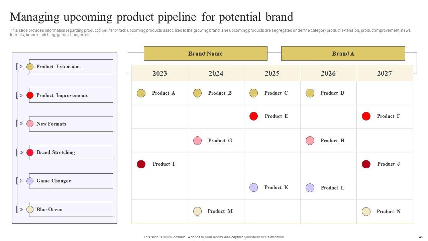The width and height of the screenshot is (428, 241).
Task: Select the 2023 column header
Action: 160,73
